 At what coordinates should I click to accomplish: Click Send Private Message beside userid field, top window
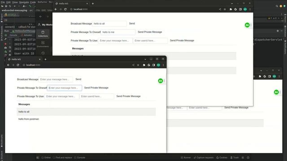click(x=182, y=41)
